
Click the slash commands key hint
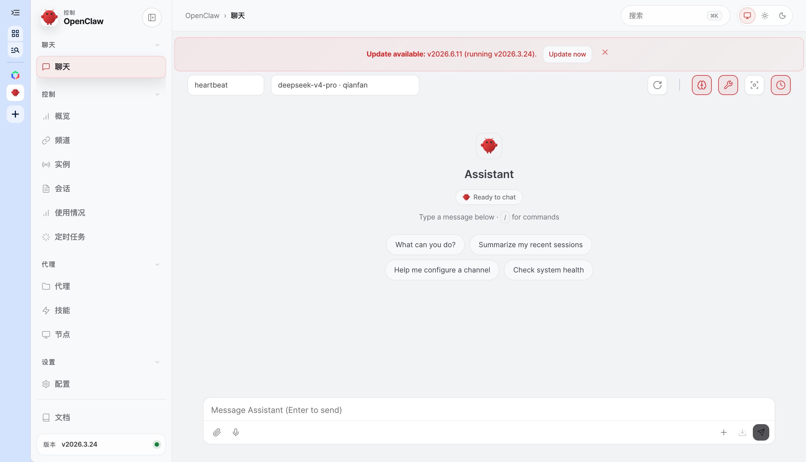[505, 217]
